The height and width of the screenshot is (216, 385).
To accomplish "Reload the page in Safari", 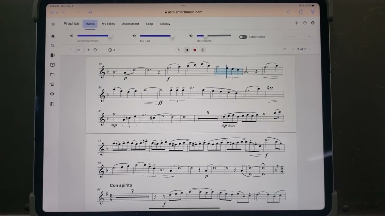I will click(289, 12).
